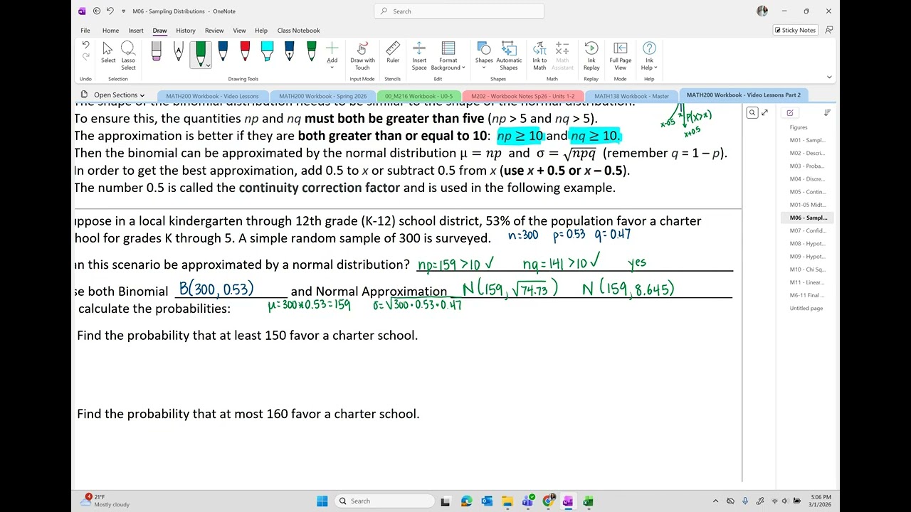The height and width of the screenshot is (512, 911).
Task: Click the title bar Search box
Action: point(459,11)
